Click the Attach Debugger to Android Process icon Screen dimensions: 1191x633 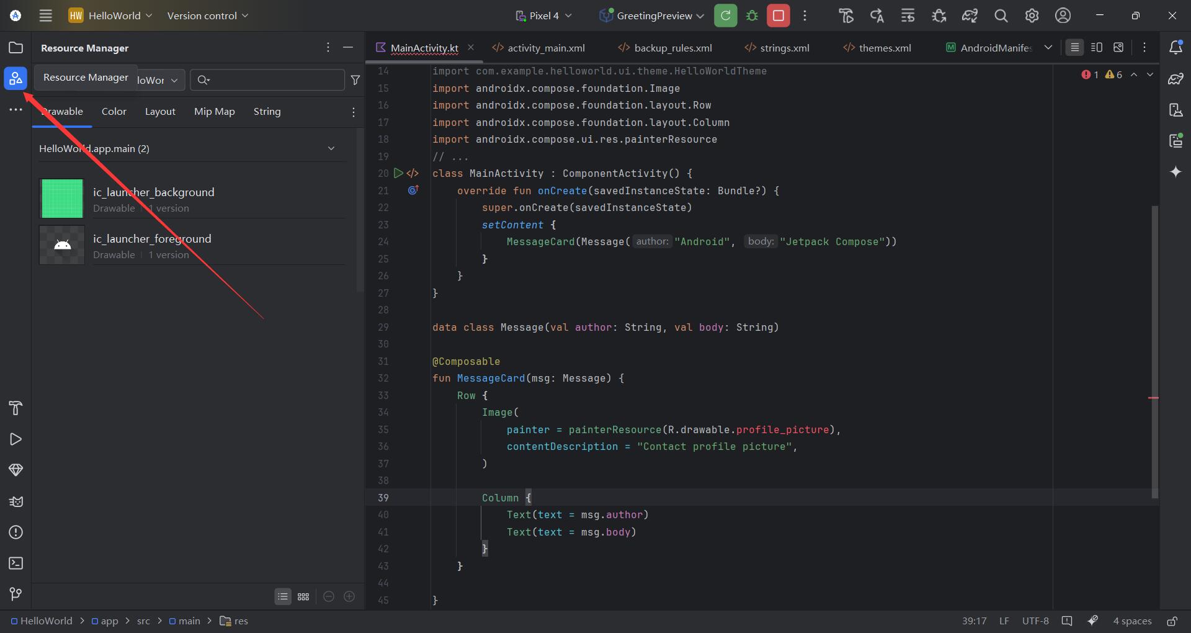[939, 16]
